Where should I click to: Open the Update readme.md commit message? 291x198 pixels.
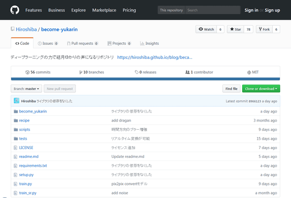coord(128,156)
